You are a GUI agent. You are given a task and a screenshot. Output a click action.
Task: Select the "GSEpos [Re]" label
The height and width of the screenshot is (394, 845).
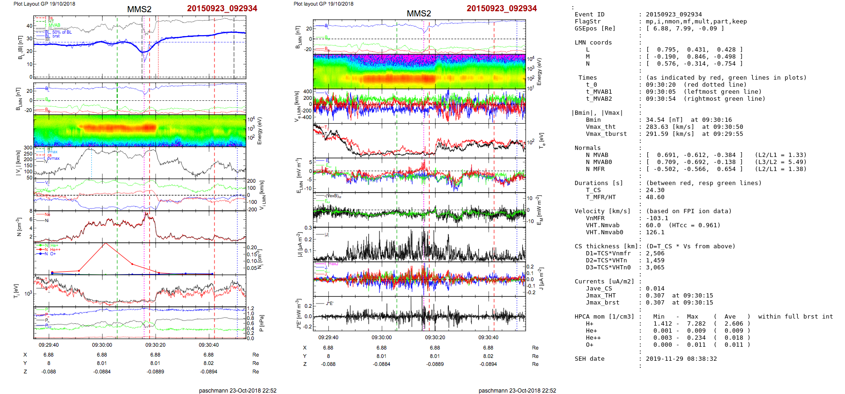click(x=595, y=29)
